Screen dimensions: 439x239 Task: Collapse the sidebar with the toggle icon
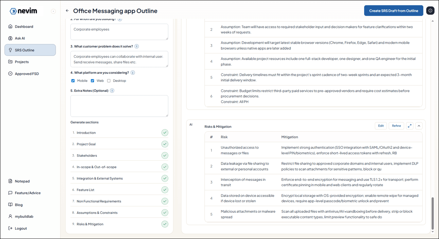[53, 11]
